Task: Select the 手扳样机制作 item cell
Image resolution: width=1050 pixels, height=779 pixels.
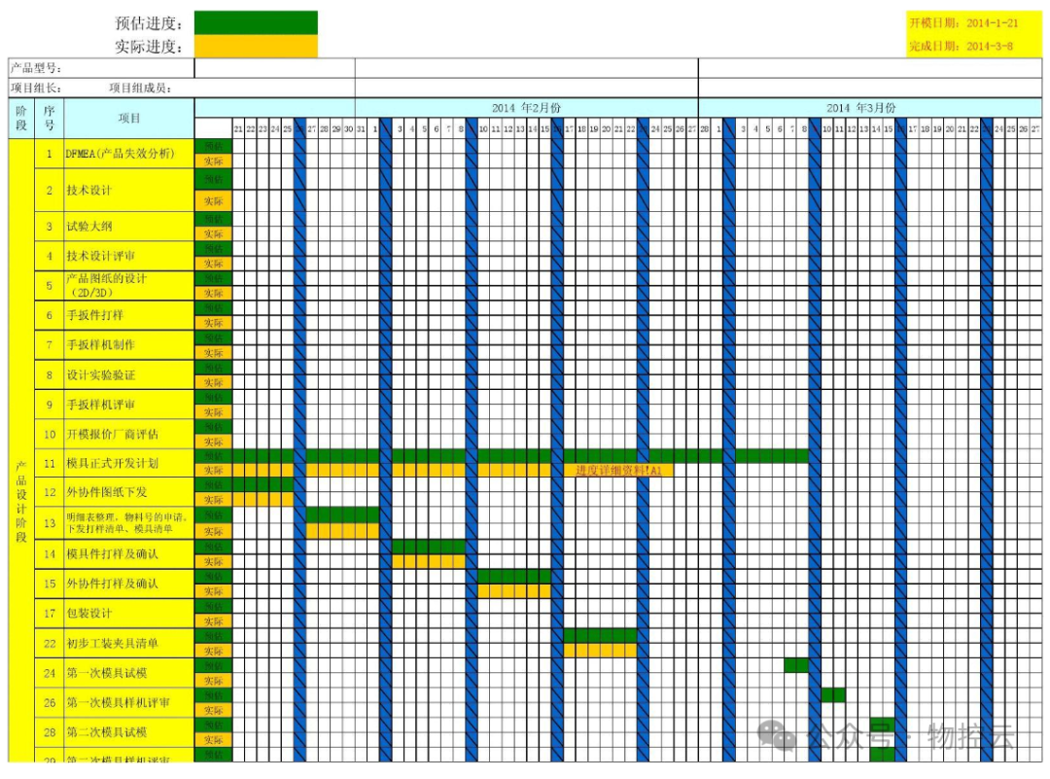Action: coord(129,345)
